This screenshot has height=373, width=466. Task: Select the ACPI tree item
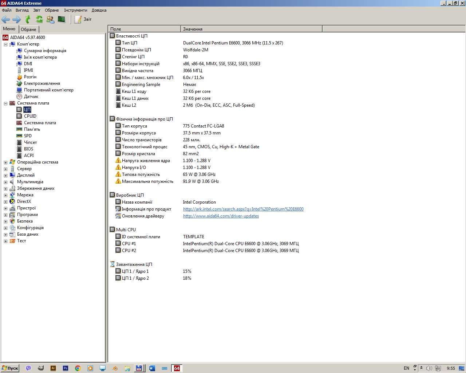point(29,156)
